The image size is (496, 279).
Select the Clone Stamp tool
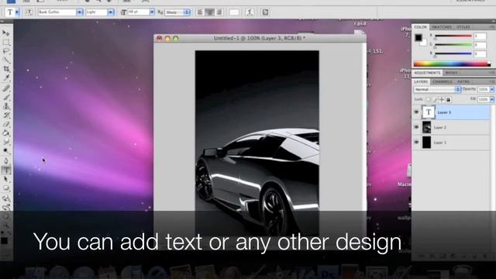click(5, 106)
